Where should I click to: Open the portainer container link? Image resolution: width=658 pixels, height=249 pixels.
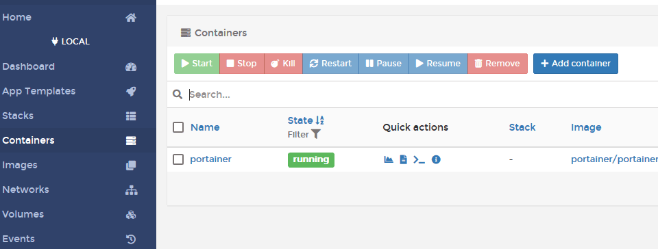click(210, 159)
